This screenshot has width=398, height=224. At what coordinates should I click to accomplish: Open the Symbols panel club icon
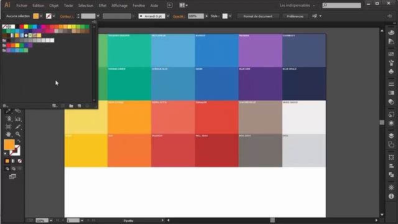391,72
